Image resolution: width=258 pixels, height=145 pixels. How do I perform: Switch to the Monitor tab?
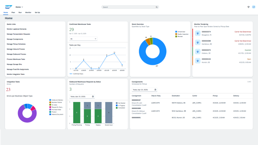point(28,13)
